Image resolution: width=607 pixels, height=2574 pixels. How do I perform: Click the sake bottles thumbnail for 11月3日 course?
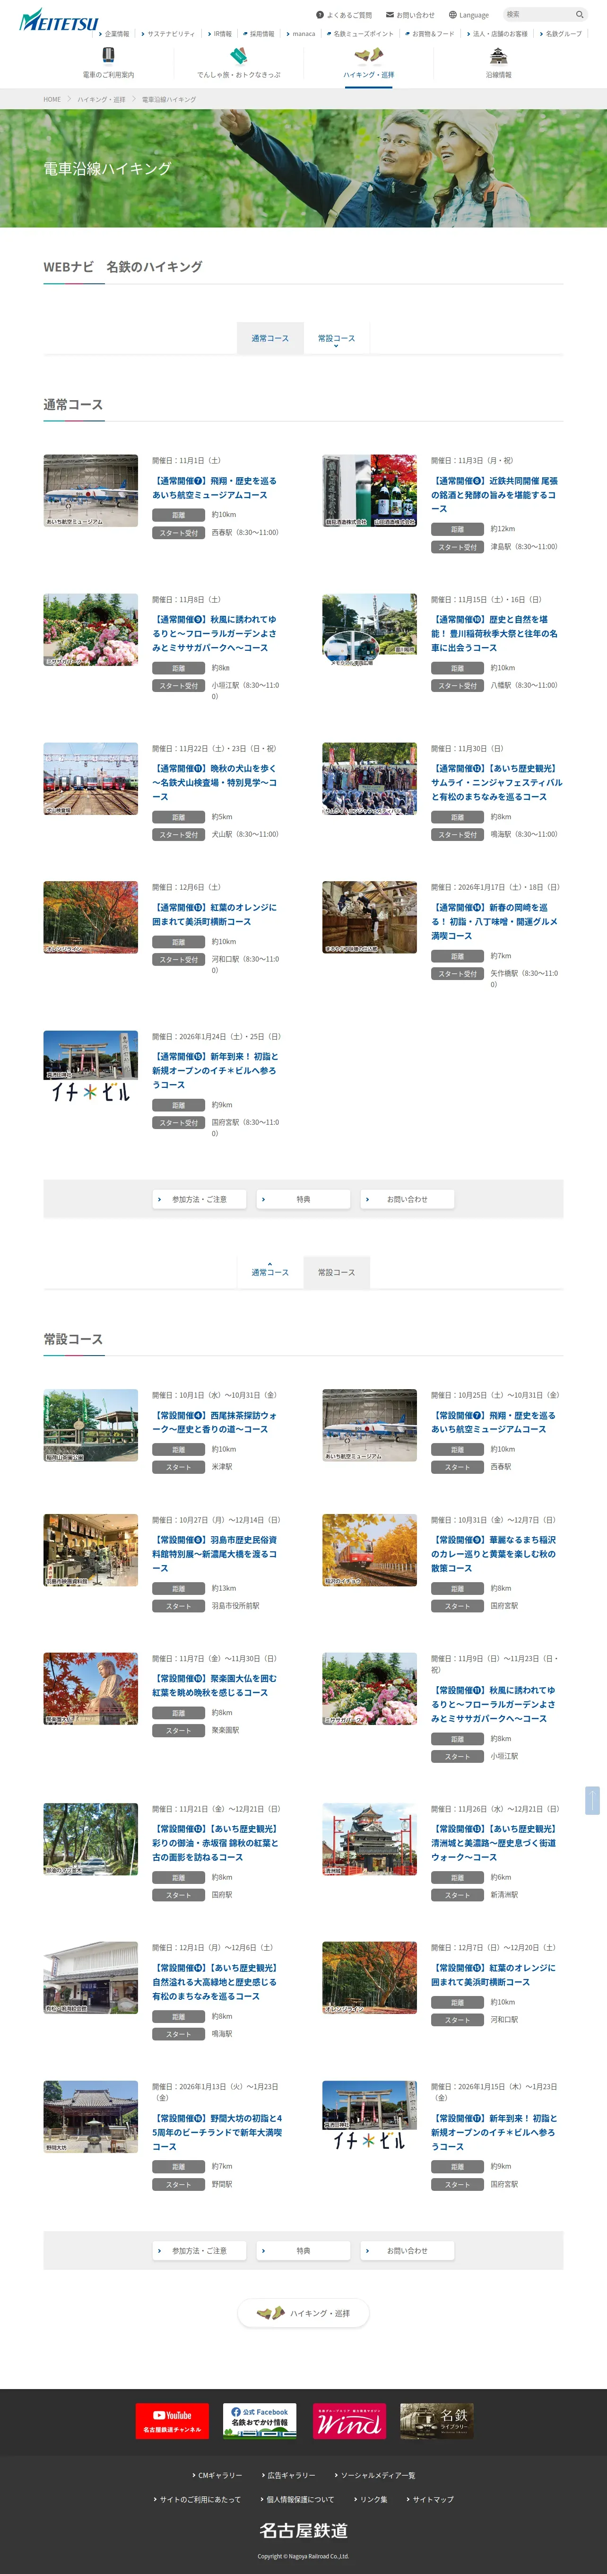click(369, 490)
